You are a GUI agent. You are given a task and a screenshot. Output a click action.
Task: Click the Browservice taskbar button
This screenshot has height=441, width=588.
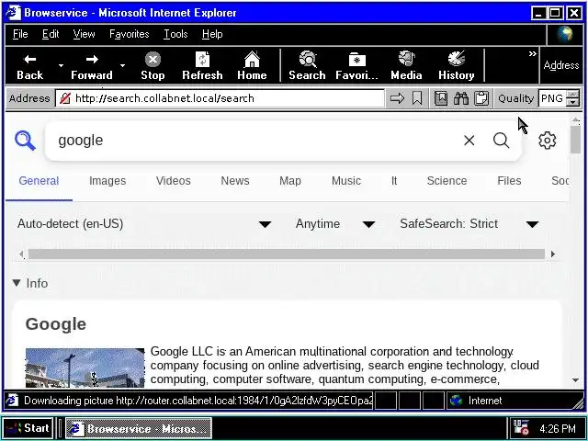139,428
